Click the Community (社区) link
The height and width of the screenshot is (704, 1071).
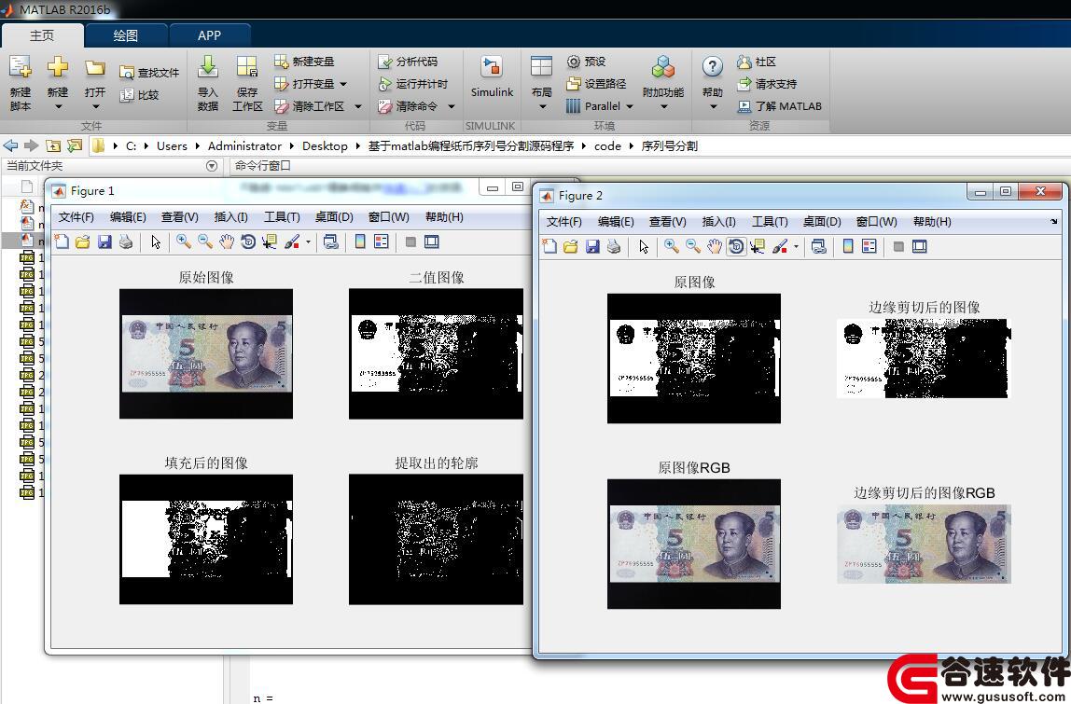[x=757, y=62]
